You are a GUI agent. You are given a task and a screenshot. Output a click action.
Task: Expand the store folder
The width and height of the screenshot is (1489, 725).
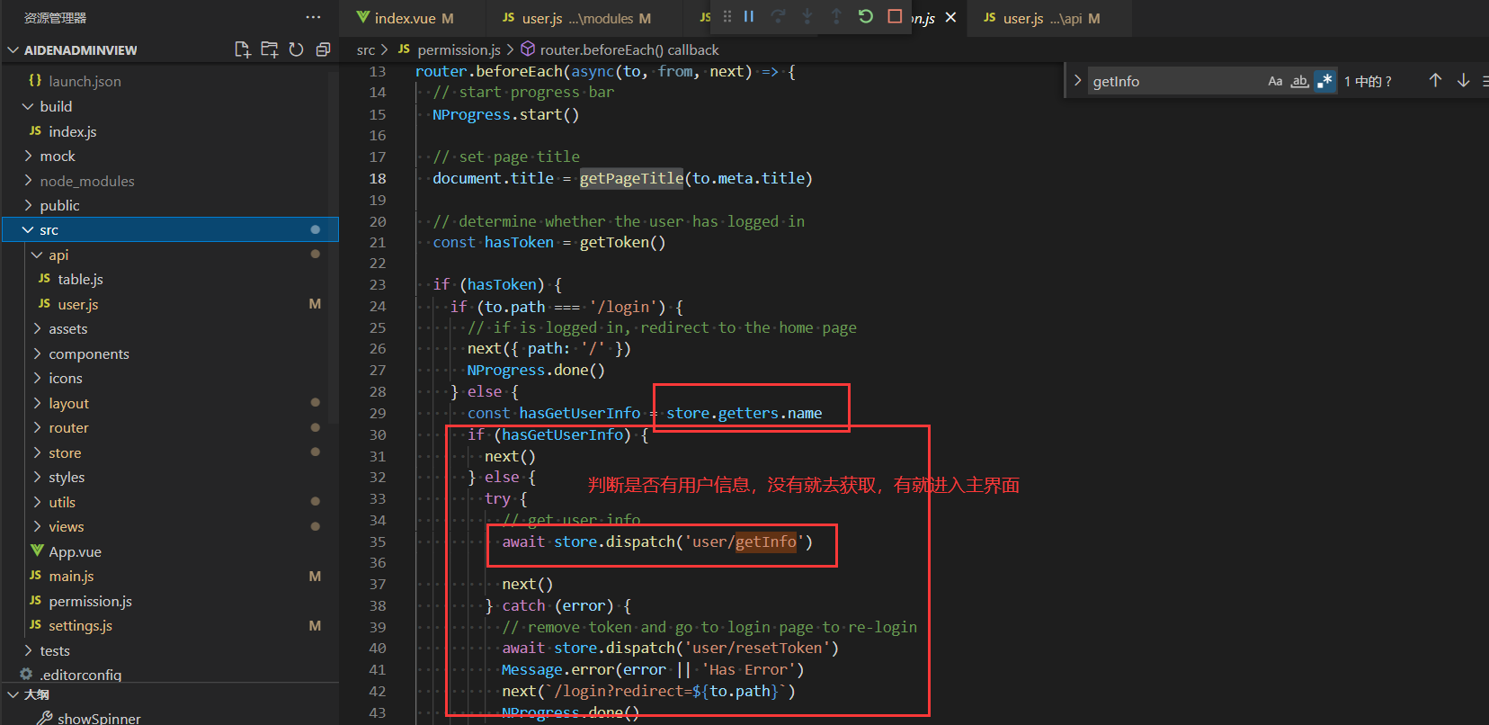click(65, 453)
